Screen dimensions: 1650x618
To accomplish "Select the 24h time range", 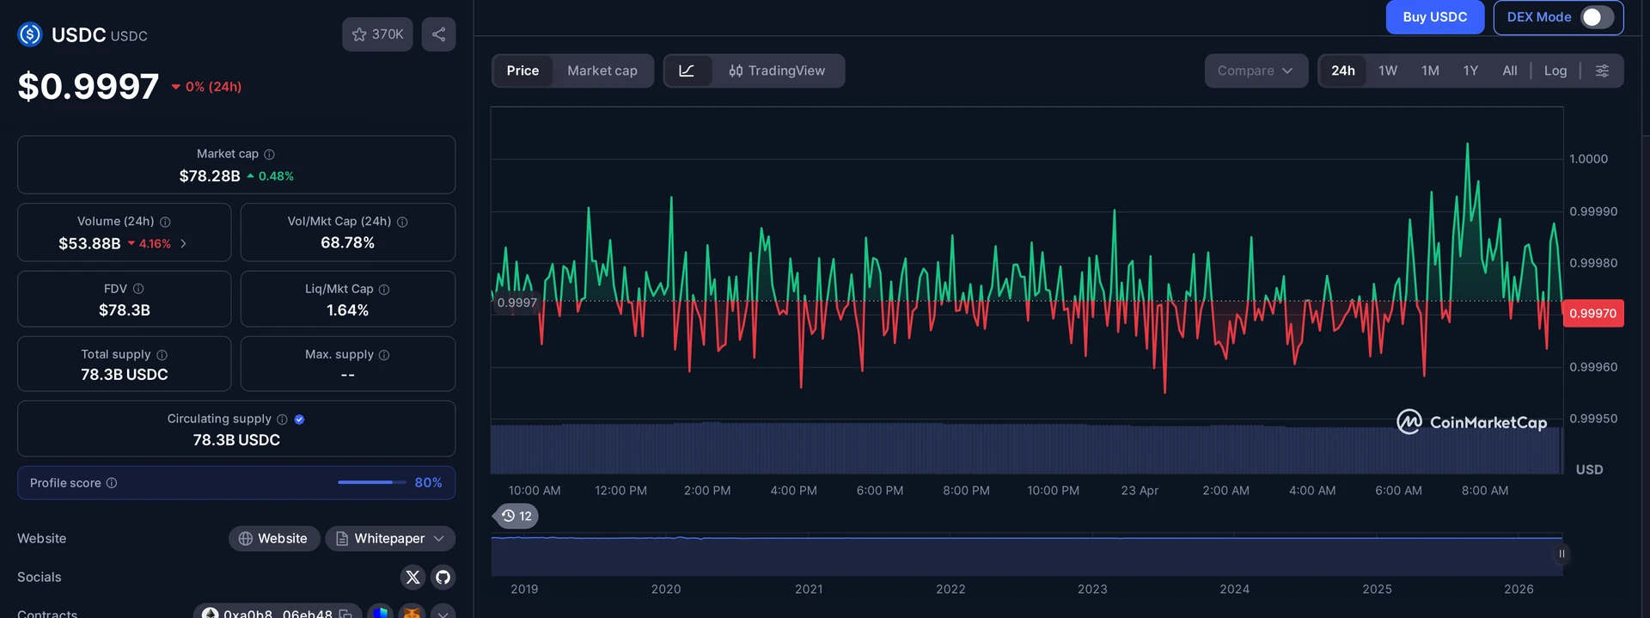I will point(1343,70).
